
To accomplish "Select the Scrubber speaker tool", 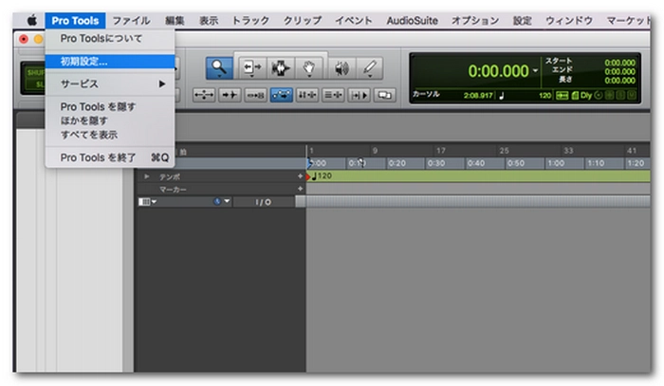I will click(x=341, y=68).
